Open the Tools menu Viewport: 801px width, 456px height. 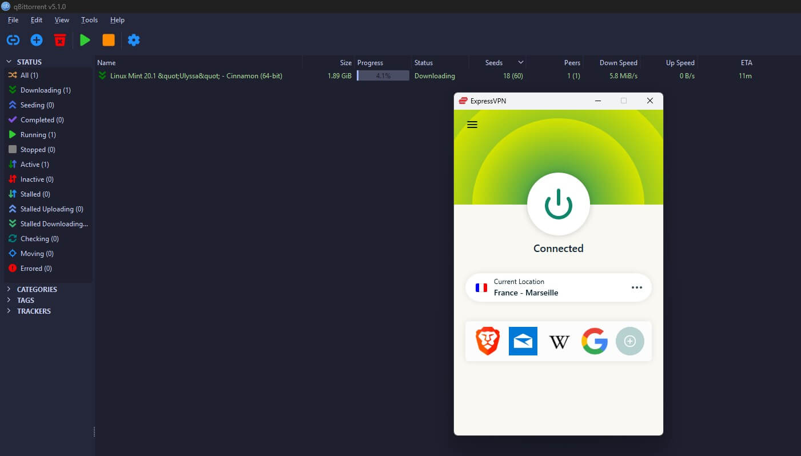(89, 20)
